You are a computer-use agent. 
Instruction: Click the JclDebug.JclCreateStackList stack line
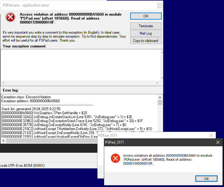[67, 117]
